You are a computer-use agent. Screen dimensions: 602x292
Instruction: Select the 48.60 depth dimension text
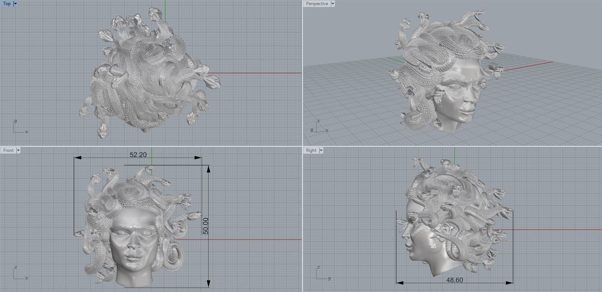pyautogui.click(x=454, y=280)
